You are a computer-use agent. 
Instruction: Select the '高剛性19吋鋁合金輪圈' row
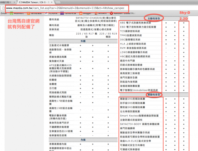coord(83,110)
